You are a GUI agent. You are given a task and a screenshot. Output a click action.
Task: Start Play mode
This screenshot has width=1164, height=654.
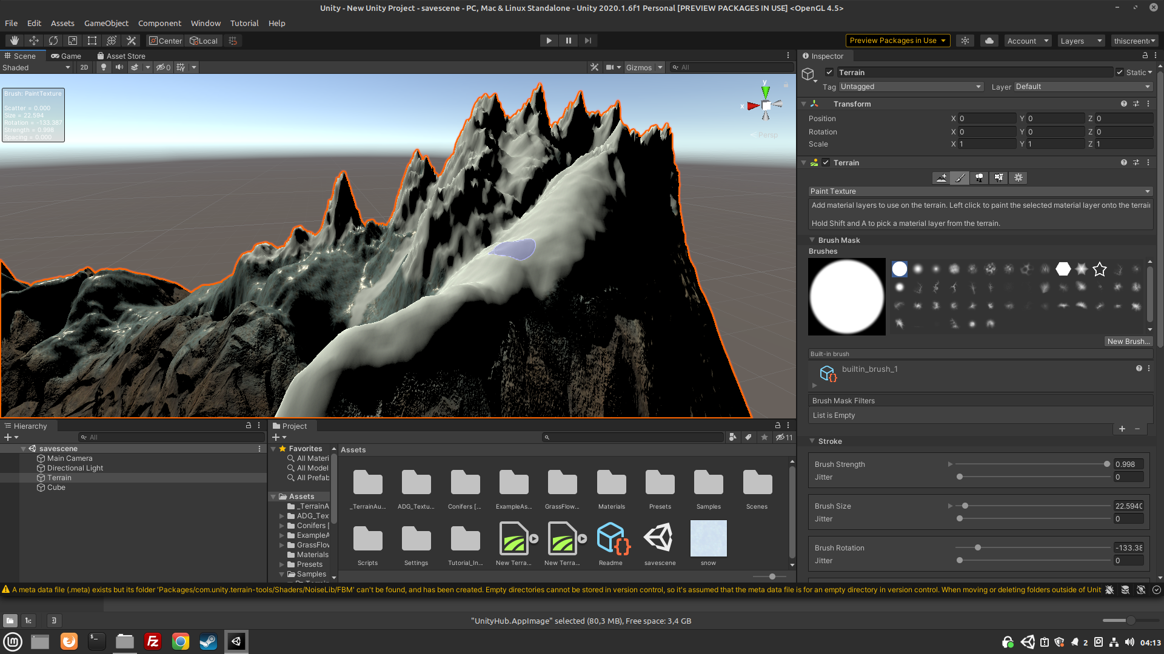point(549,41)
